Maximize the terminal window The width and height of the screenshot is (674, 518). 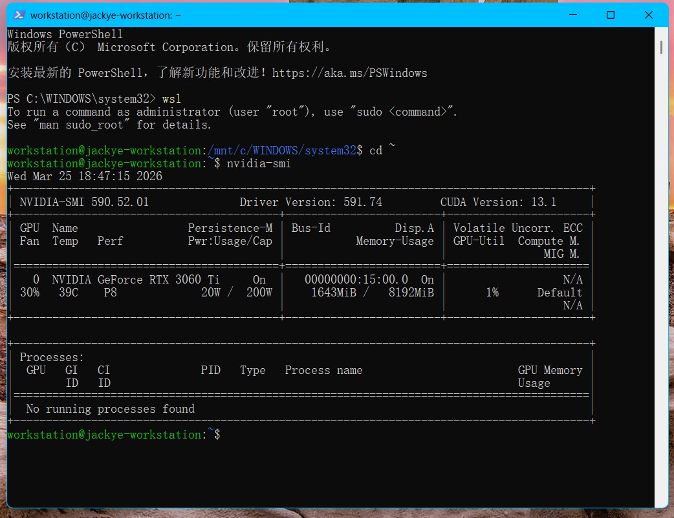[610, 15]
